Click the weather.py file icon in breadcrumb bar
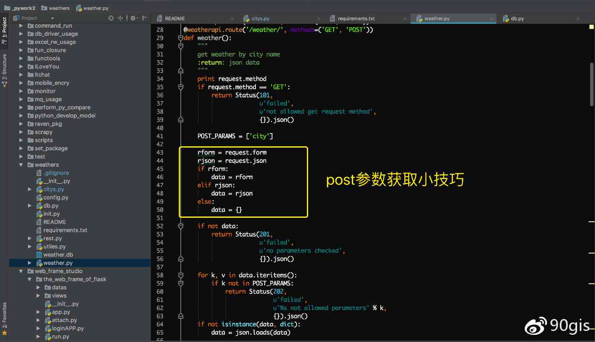 pos(79,8)
